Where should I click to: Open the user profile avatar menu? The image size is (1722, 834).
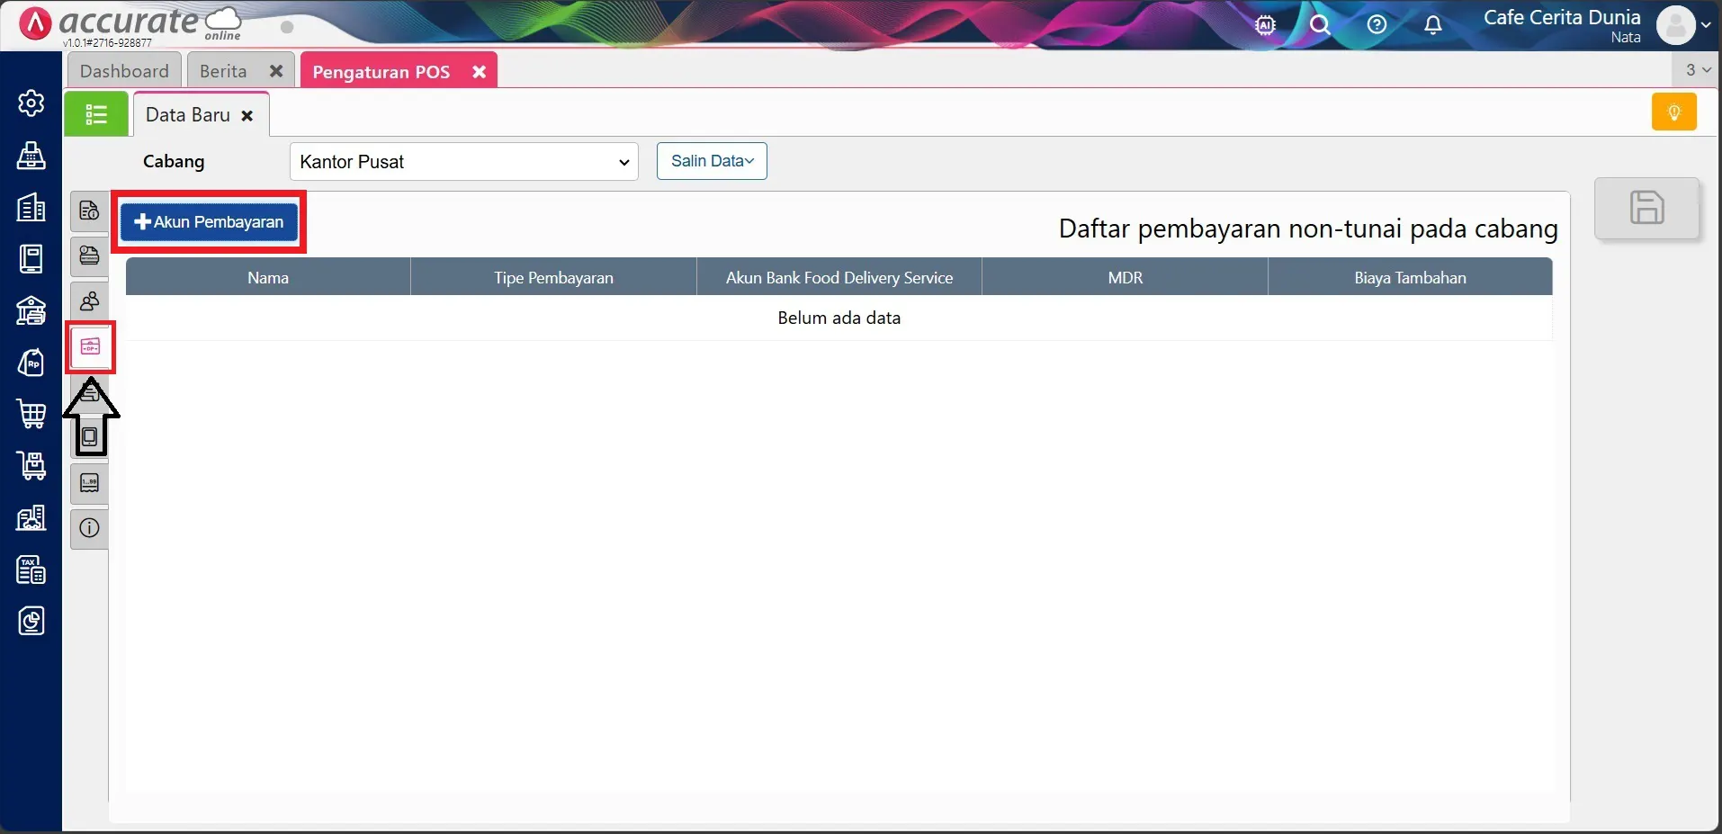click(x=1675, y=25)
